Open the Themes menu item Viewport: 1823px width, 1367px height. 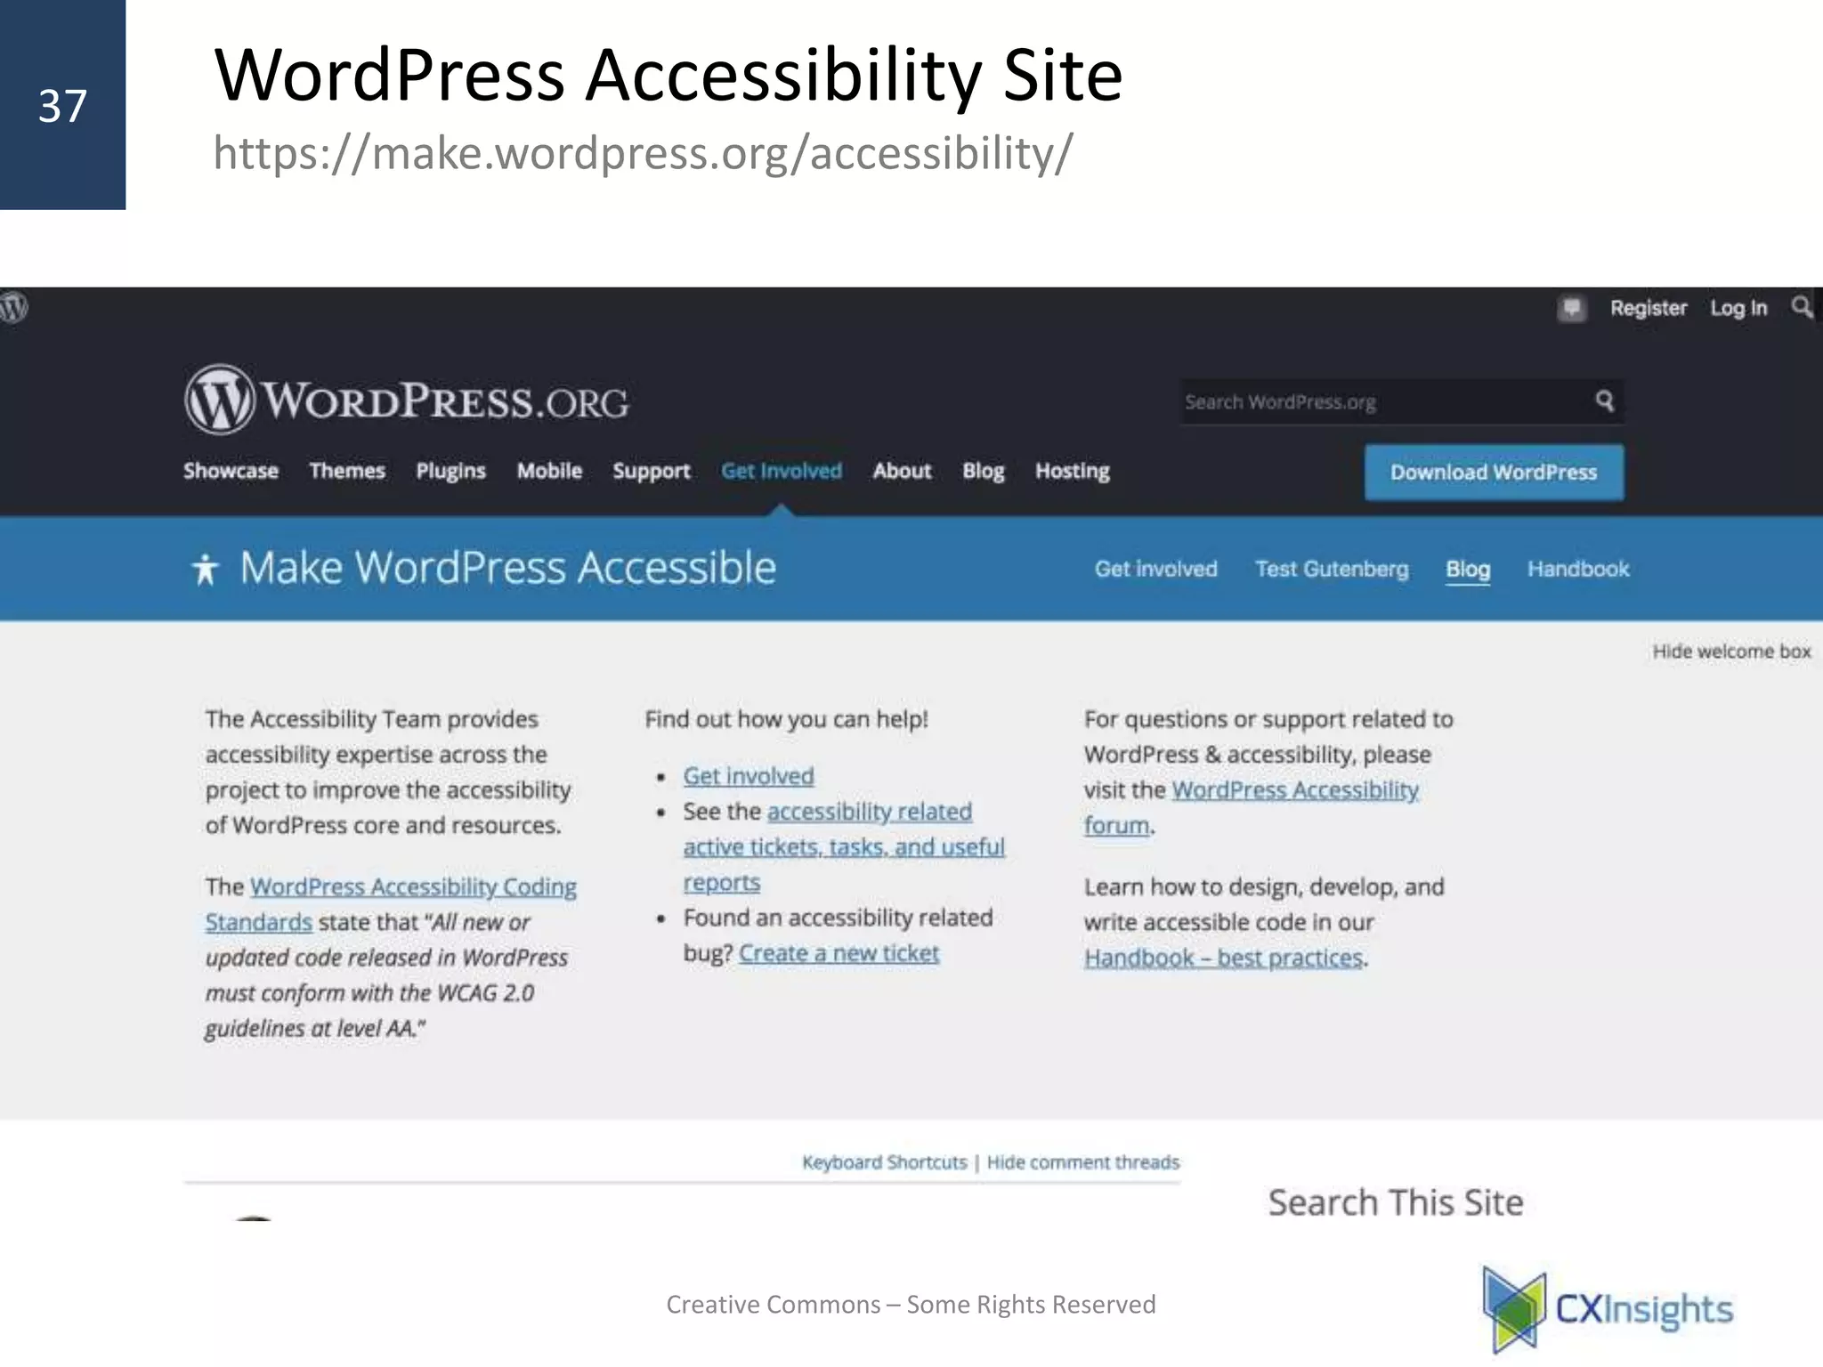(x=347, y=471)
